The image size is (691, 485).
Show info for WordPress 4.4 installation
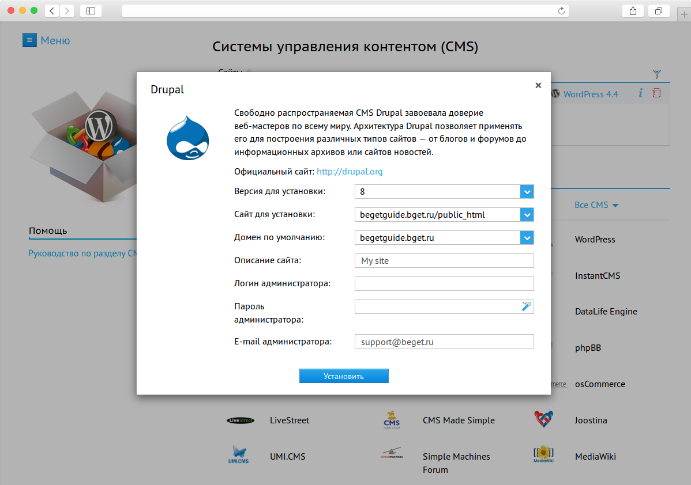[640, 93]
